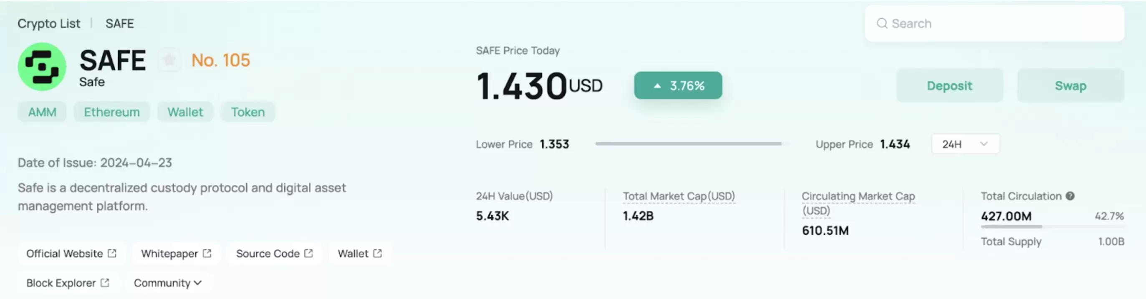Open the 24H time range dropdown
Viewport: 1146px width, 299px height.
[x=964, y=144]
